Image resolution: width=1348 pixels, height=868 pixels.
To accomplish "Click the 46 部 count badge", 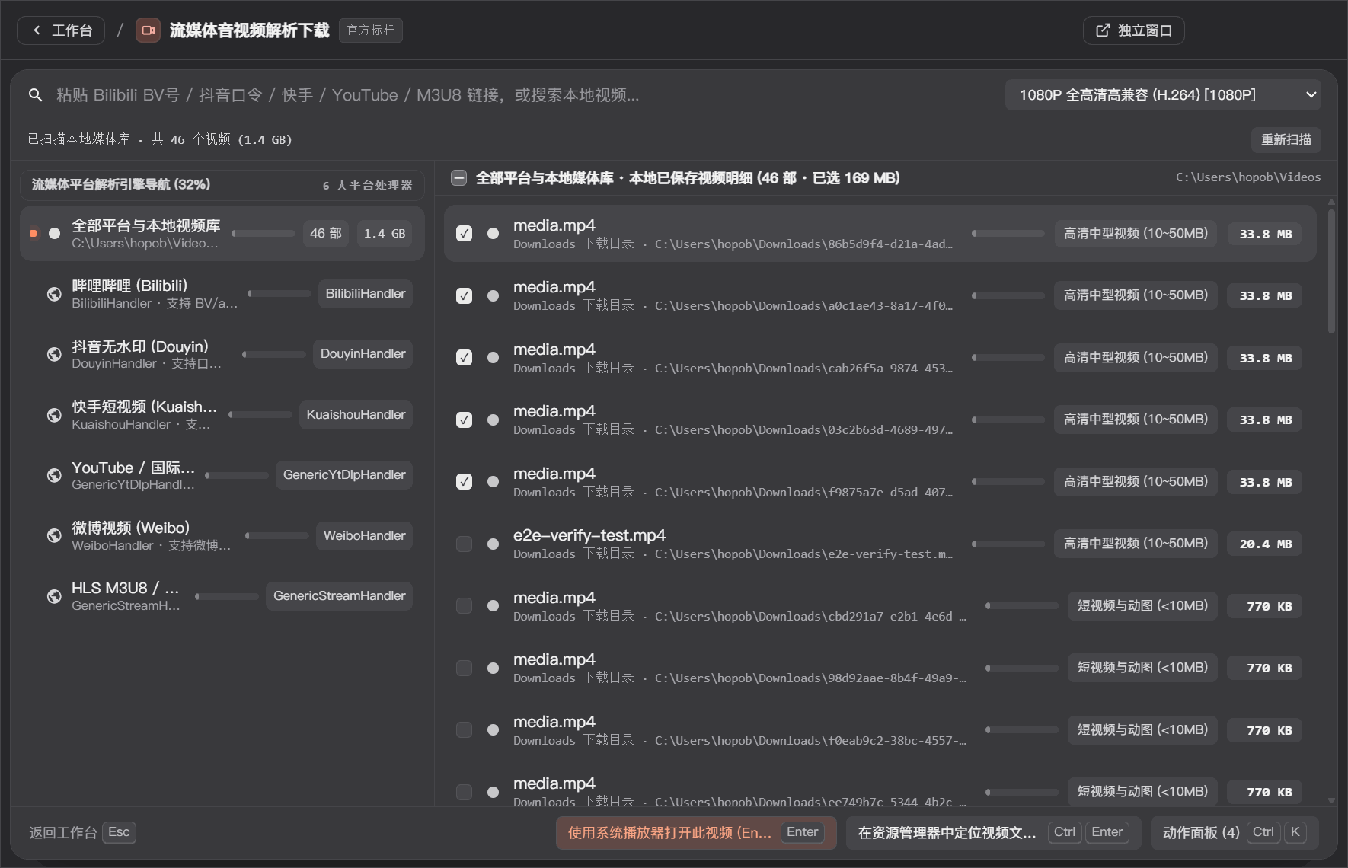I will point(326,234).
